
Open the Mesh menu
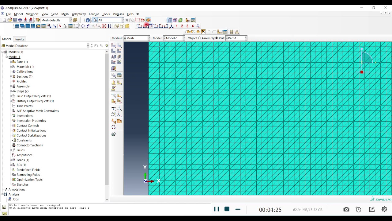click(65, 14)
